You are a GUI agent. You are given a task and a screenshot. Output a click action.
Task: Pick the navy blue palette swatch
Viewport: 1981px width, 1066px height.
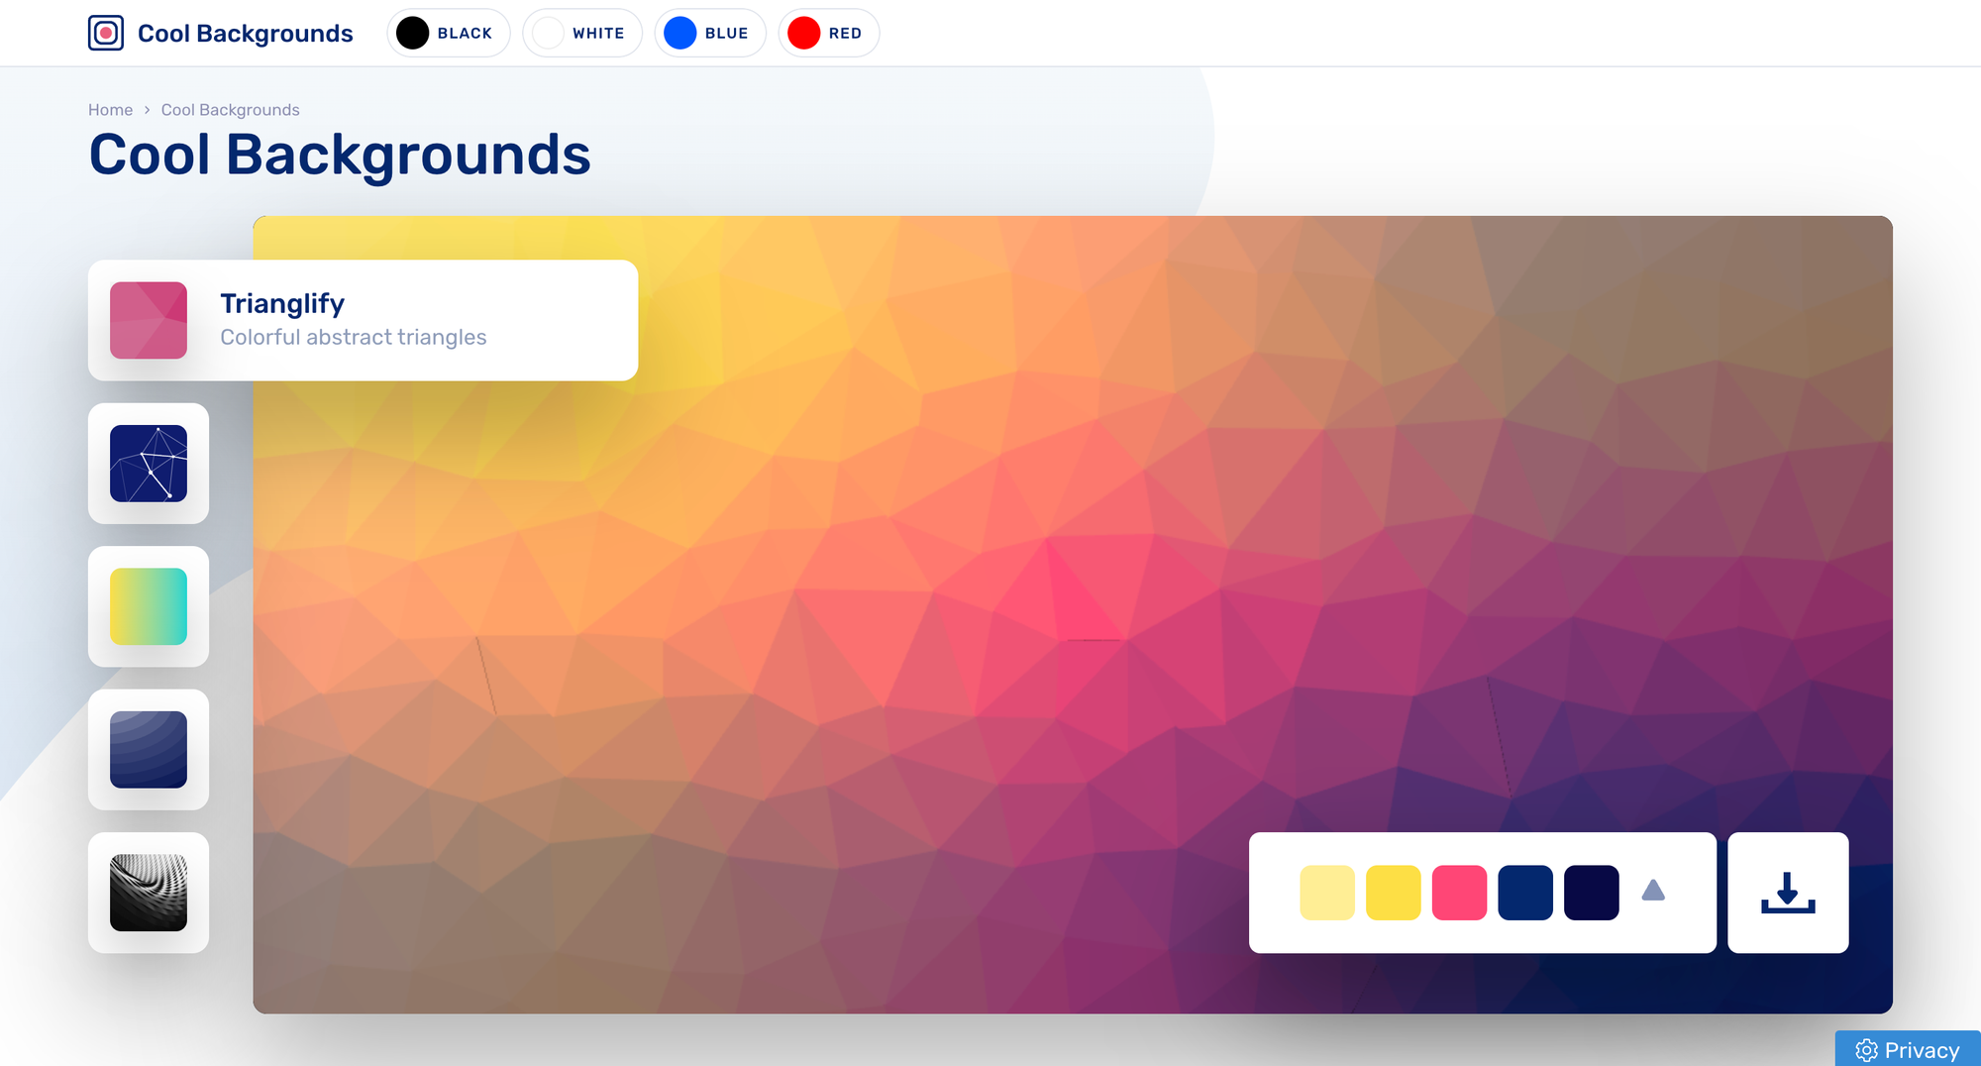coord(1525,893)
